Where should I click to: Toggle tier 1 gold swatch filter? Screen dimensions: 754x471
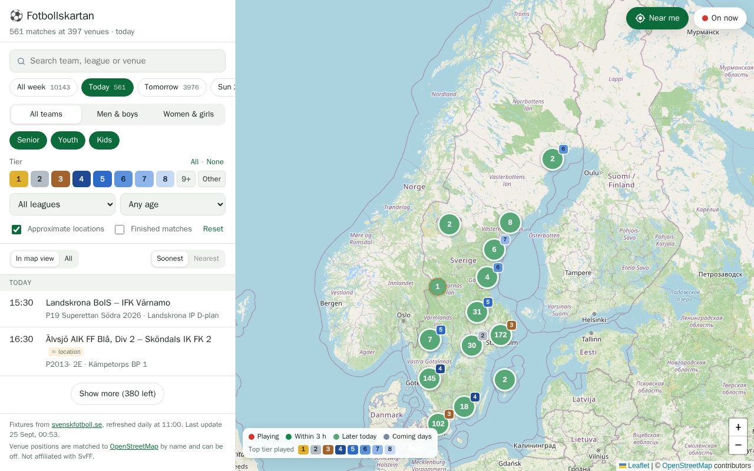tap(19, 179)
